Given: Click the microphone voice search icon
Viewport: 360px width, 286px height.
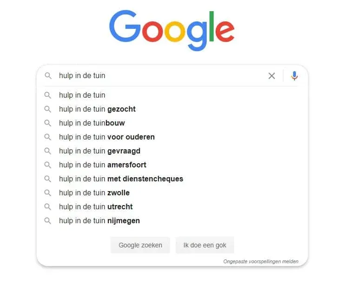Looking at the screenshot, I should pyautogui.click(x=294, y=76).
